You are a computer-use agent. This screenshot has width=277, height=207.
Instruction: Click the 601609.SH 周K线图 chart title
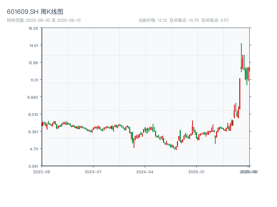pyautogui.click(x=35, y=12)
